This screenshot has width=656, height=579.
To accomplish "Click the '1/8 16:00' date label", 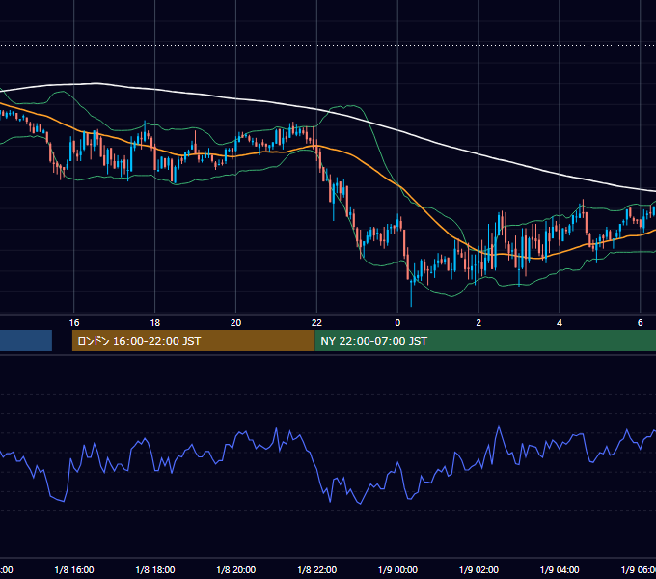I will [74, 570].
